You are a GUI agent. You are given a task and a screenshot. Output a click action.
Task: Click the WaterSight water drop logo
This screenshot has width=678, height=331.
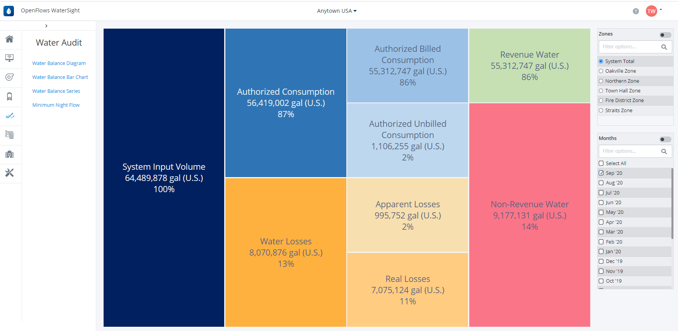click(9, 11)
